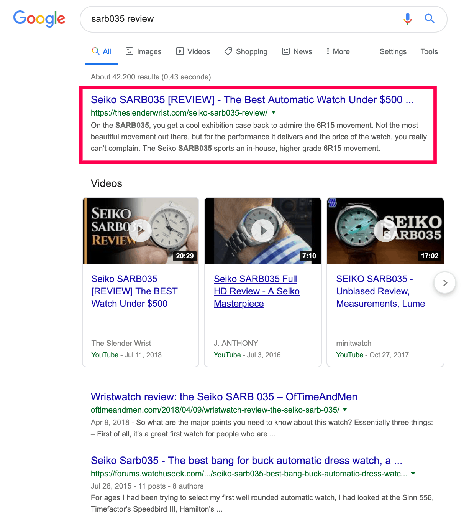Expand the dropdown arrow beside the watchuseek URL

[413, 474]
